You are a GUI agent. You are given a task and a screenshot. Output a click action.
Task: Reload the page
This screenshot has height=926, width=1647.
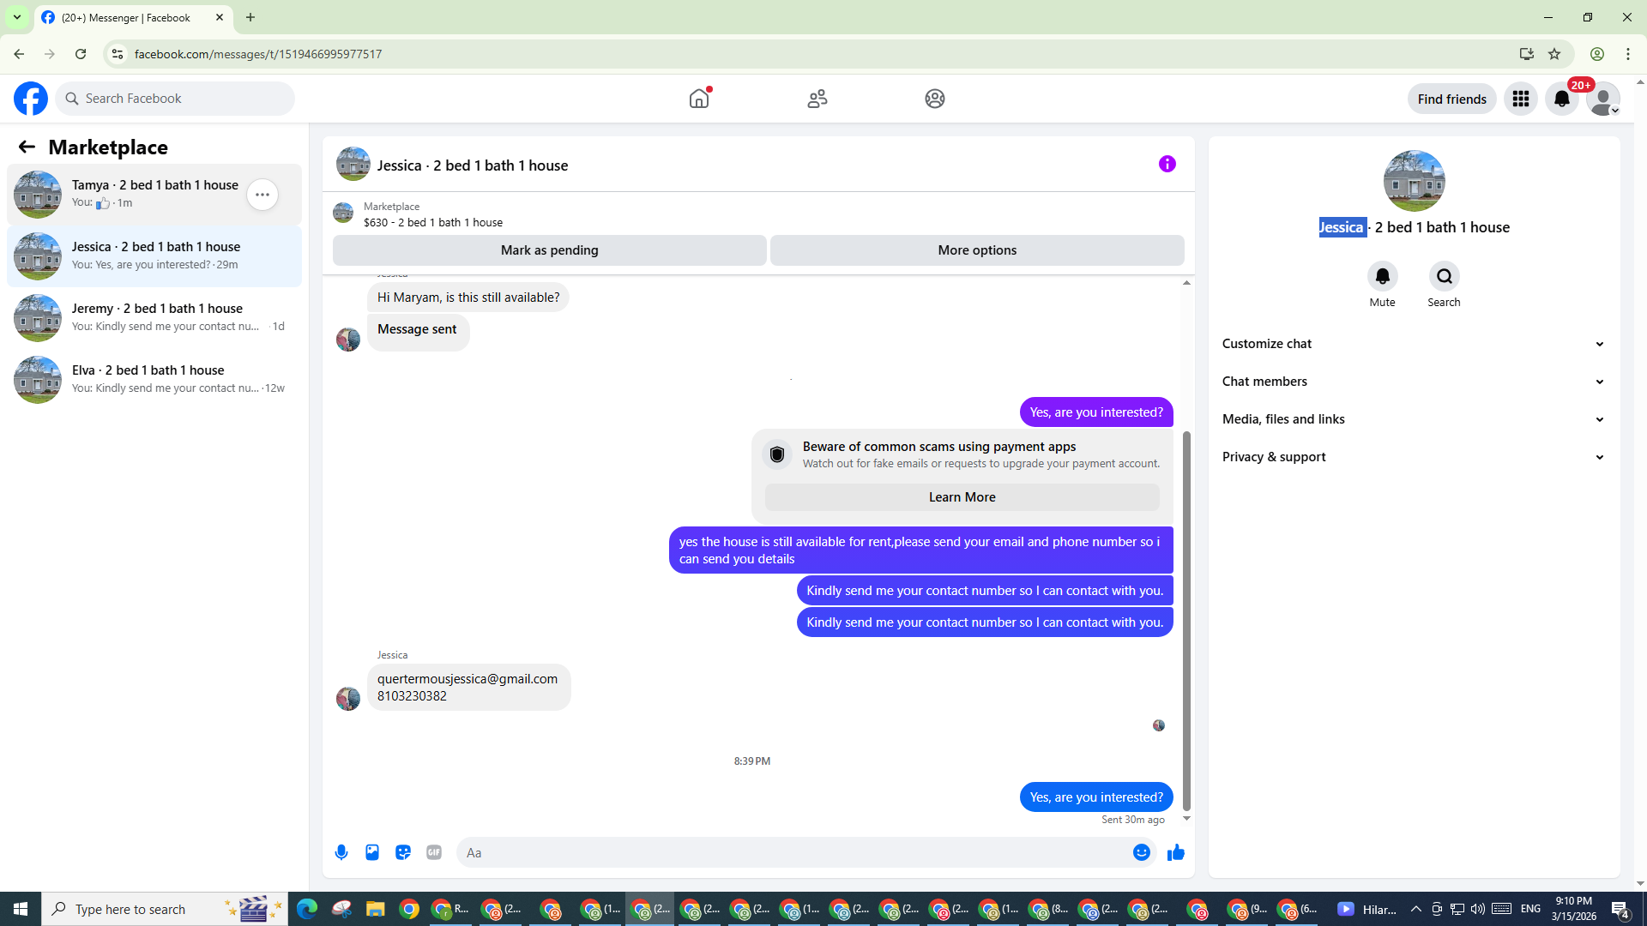[81, 54]
